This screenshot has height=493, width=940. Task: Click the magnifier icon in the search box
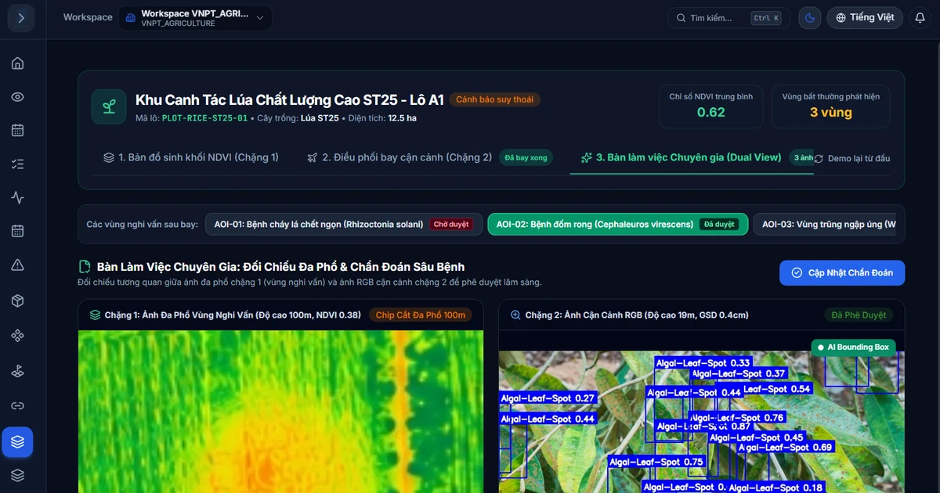(x=680, y=18)
